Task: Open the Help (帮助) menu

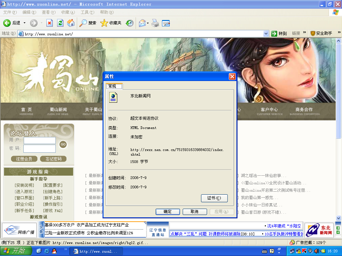Action: point(107,12)
